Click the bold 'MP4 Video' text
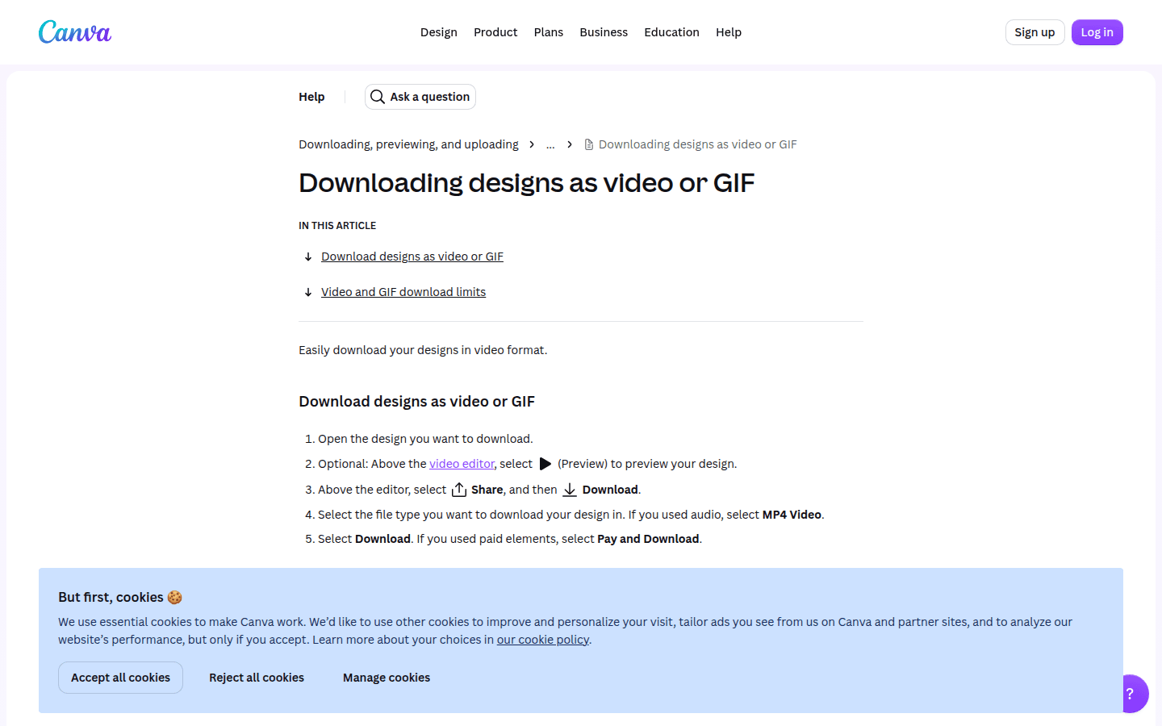The image size is (1162, 726). pyautogui.click(x=792, y=515)
